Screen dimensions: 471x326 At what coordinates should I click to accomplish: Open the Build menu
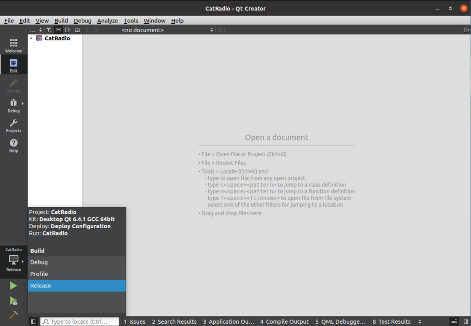point(61,21)
